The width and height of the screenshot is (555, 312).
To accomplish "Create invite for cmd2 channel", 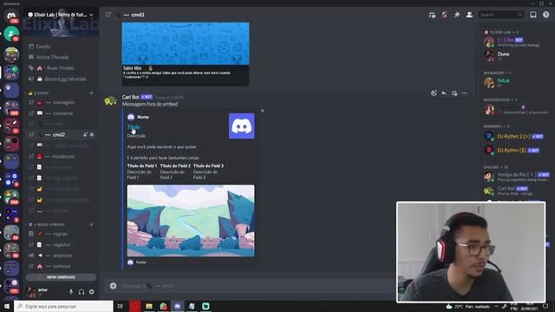I will point(85,135).
